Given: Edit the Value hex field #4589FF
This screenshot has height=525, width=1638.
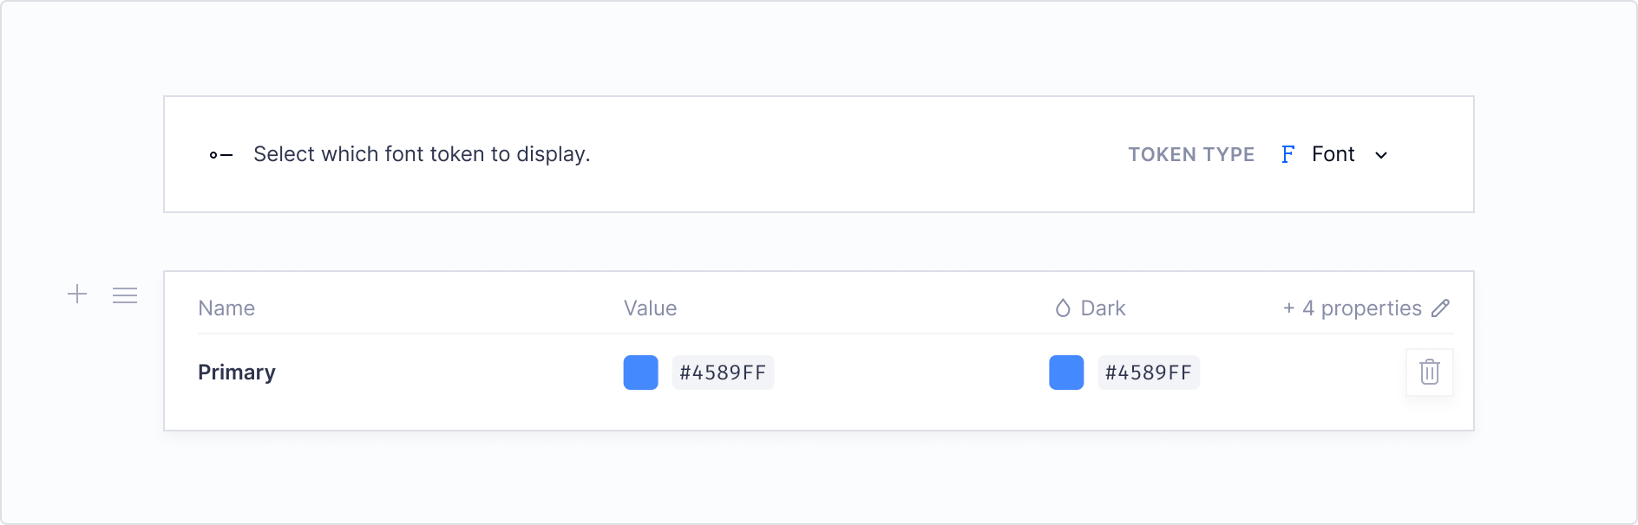Looking at the screenshot, I should point(723,373).
